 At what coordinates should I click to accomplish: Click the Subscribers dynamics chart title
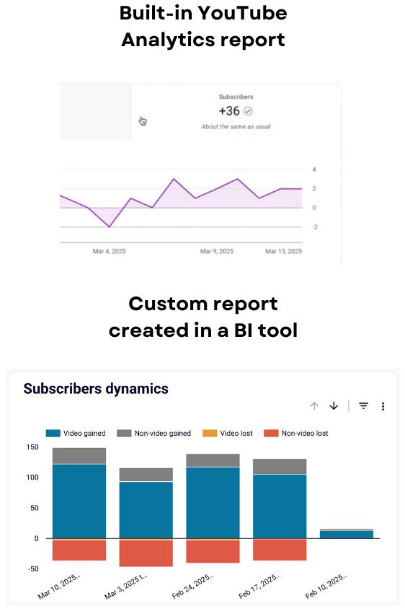tap(96, 389)
